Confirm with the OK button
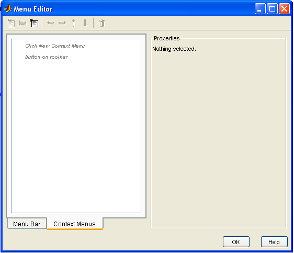This screenshot has width=294, height=253. (236, 242)
